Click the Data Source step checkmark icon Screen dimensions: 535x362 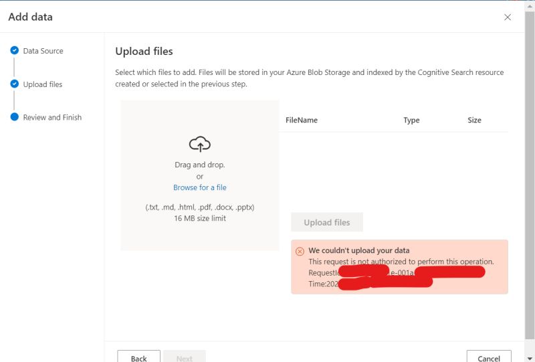[x=14, y=51]
